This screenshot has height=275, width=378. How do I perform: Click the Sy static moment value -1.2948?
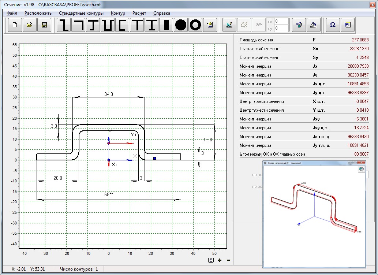pos(362,57)
